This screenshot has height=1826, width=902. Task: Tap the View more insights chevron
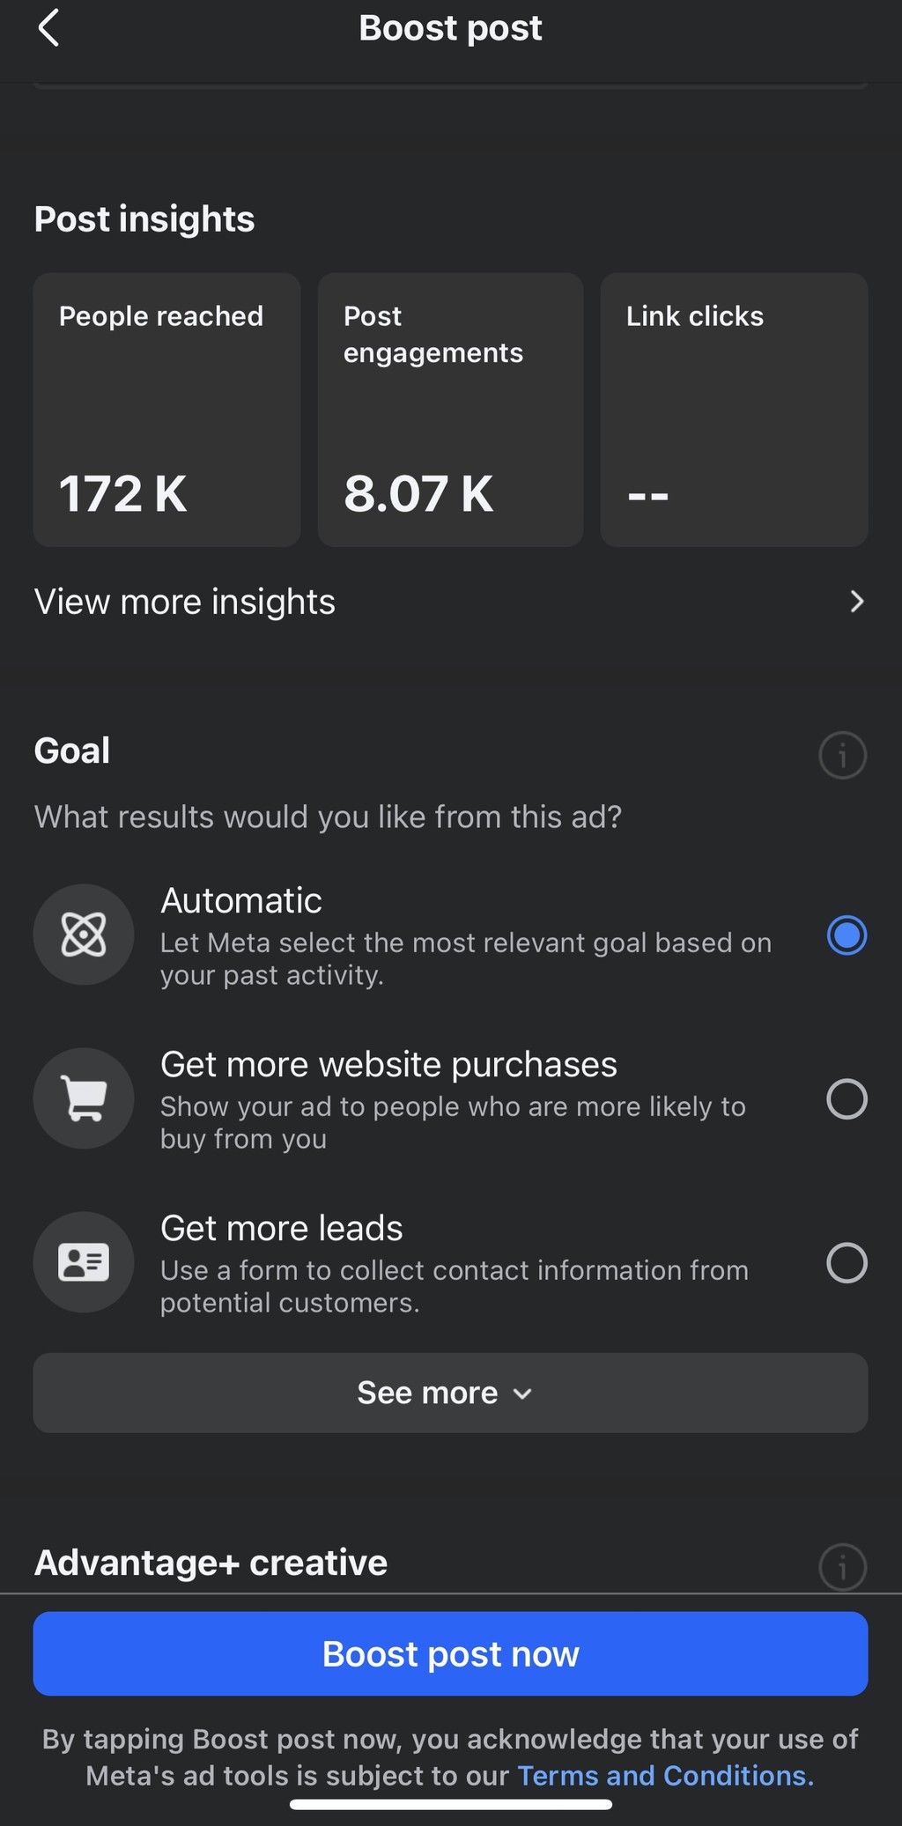tap(855, 602)
